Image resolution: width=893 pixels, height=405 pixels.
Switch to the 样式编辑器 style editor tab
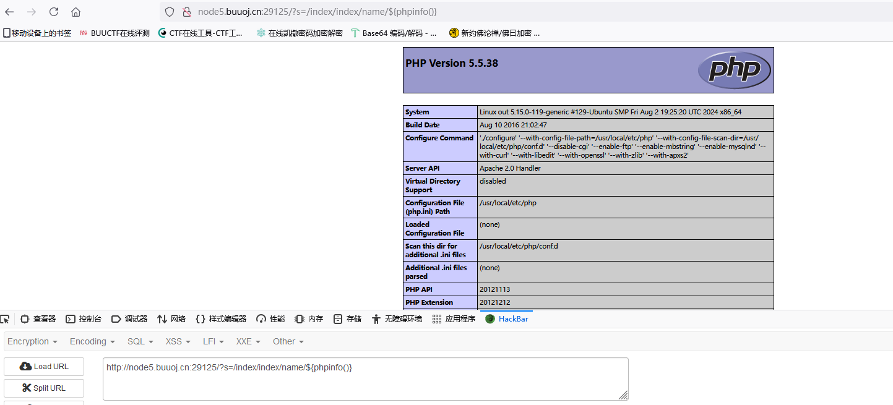click(x=221, y=319)
